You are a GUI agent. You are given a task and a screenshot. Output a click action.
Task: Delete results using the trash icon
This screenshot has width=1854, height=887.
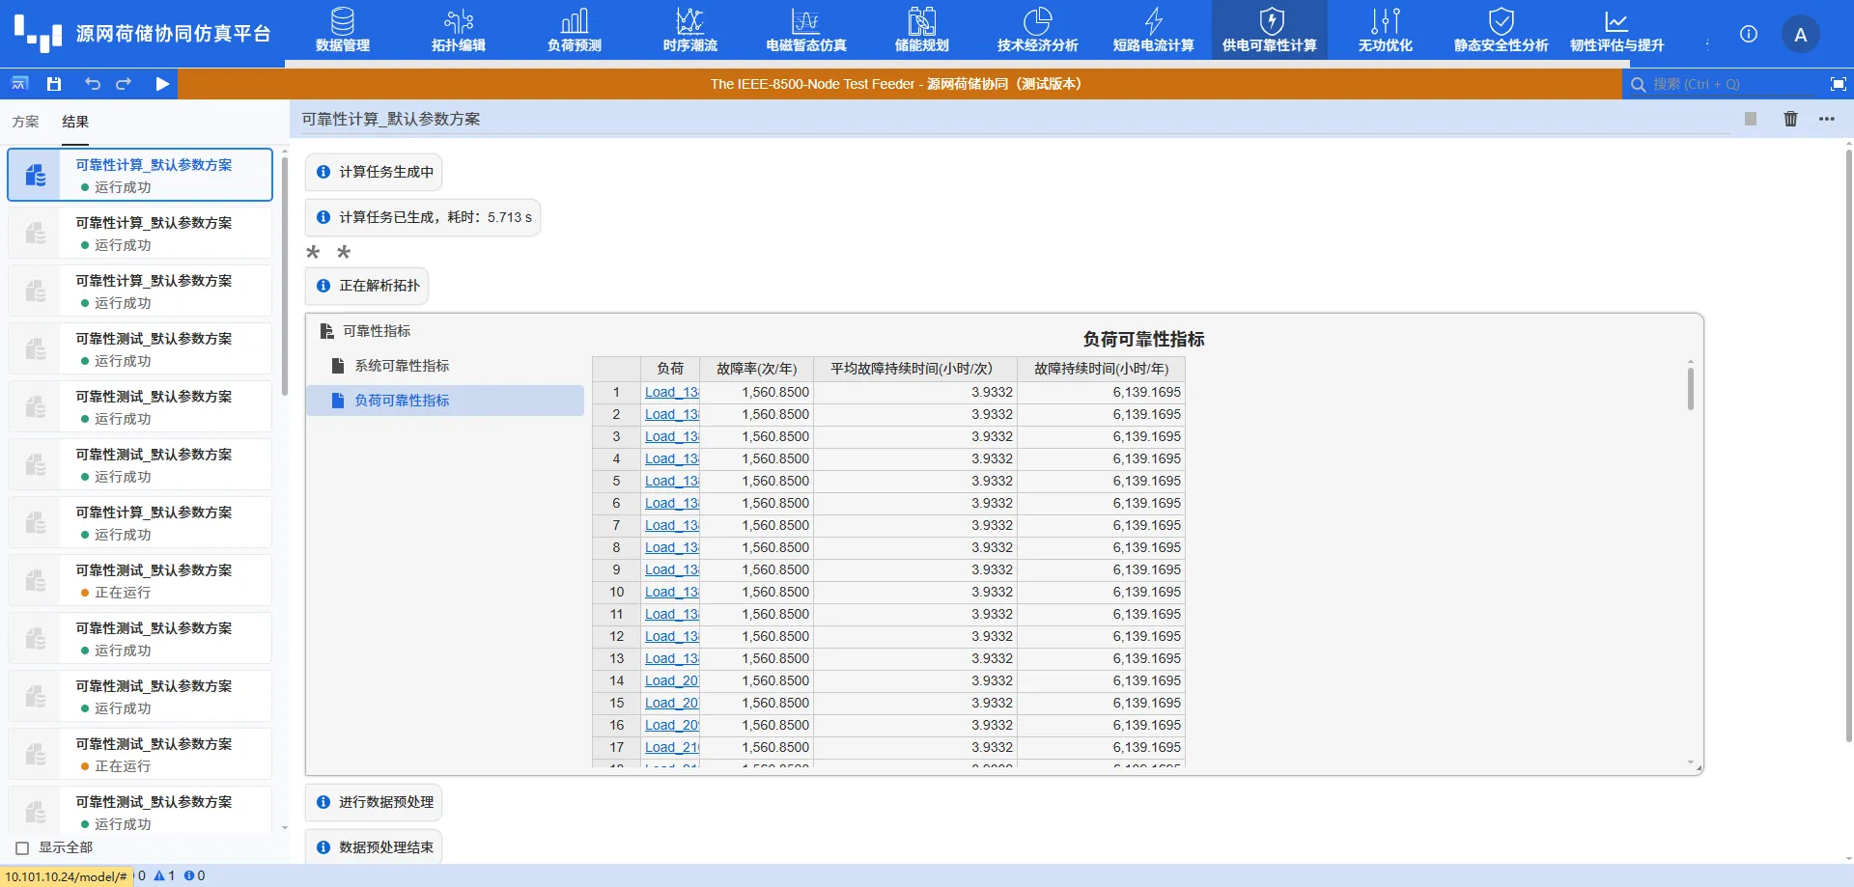[1790, 119]
